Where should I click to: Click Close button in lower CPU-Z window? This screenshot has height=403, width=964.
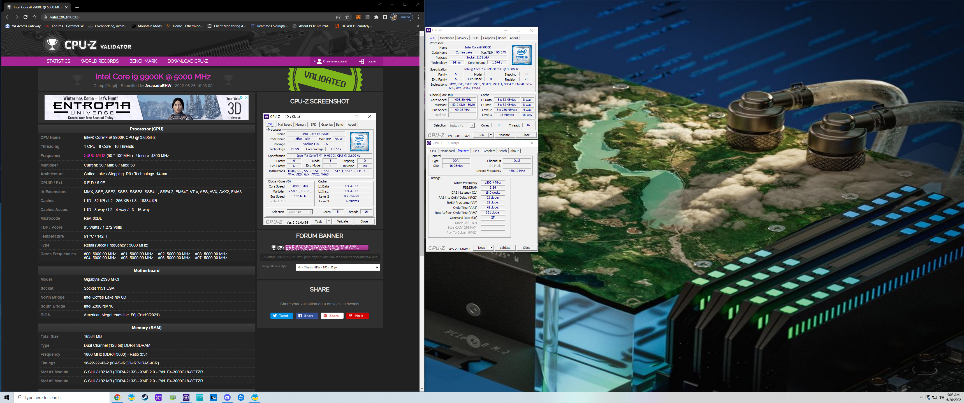[x=526, y=248]
